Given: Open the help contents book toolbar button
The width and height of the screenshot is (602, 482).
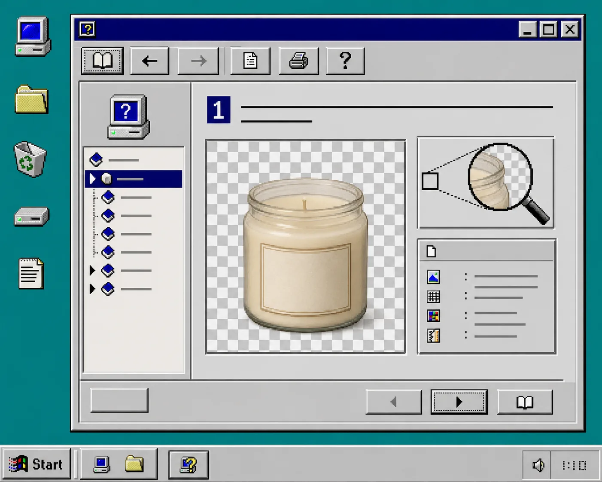Looking at the screenshot, I should 103,61.
